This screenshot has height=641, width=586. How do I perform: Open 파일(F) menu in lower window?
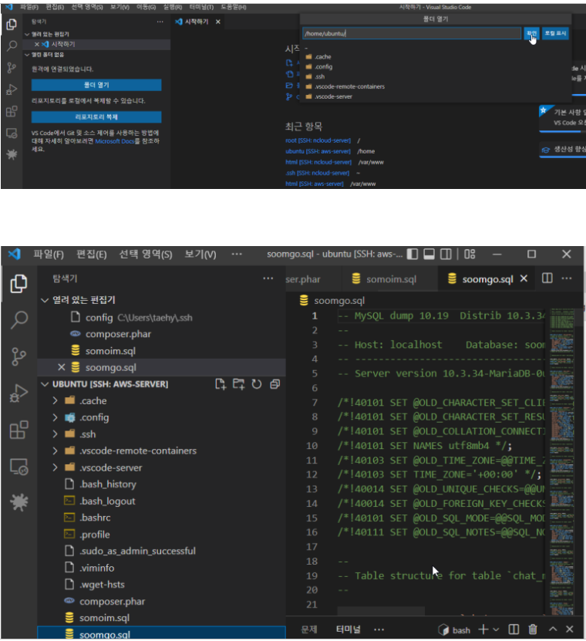[x=49, y=255]
